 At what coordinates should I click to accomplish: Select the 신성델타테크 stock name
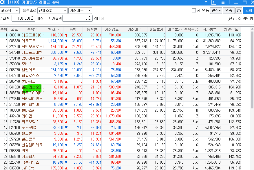tap(32, 145)
